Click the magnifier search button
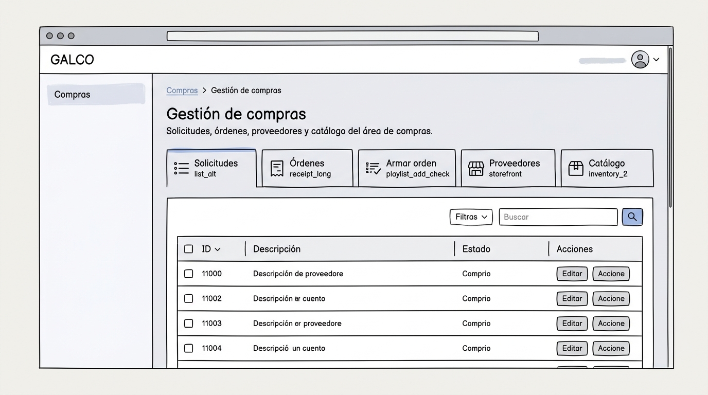Image resolution: width=708 pixels, height=395 pixels. 632,217
